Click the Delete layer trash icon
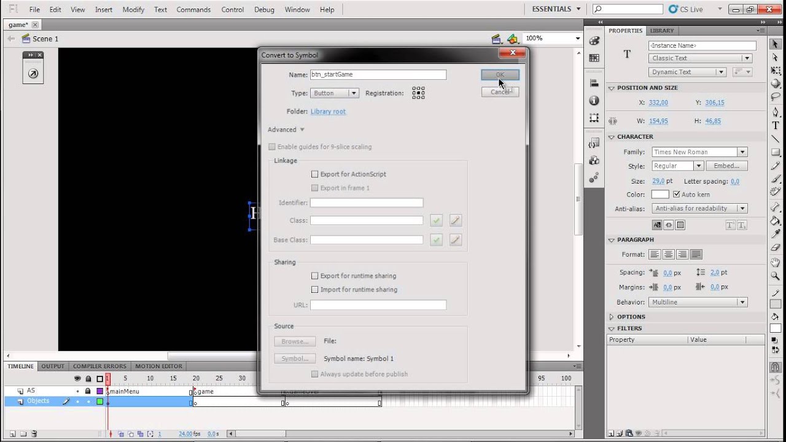This screenshot has height=442, width=786. (34, 434)
